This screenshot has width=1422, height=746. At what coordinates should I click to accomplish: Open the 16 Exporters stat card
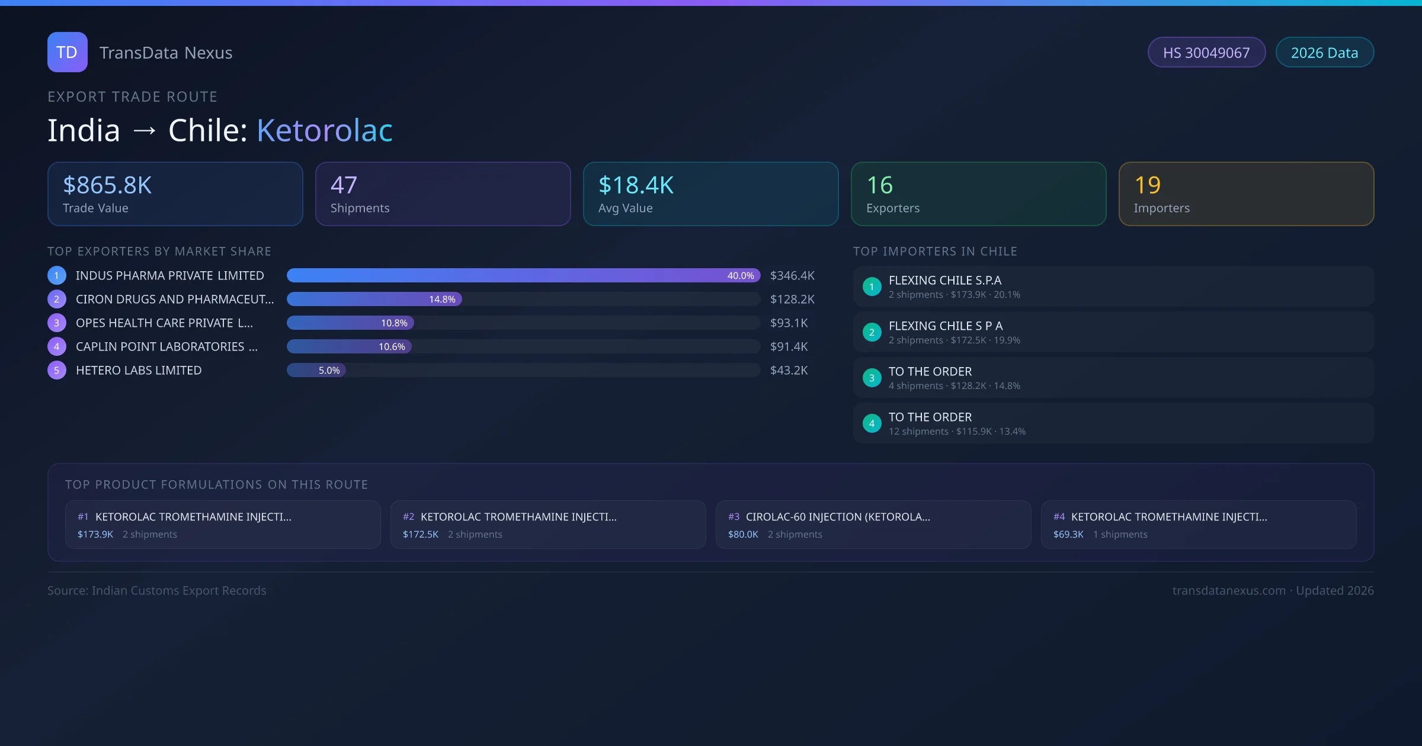point(978,194)
